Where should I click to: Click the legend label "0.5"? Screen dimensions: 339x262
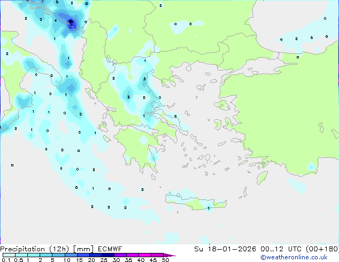click(x=19, y=260)
